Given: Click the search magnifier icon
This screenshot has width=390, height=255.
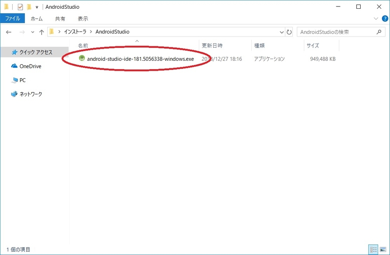Looking at the screenshot, I should point(379,32).
